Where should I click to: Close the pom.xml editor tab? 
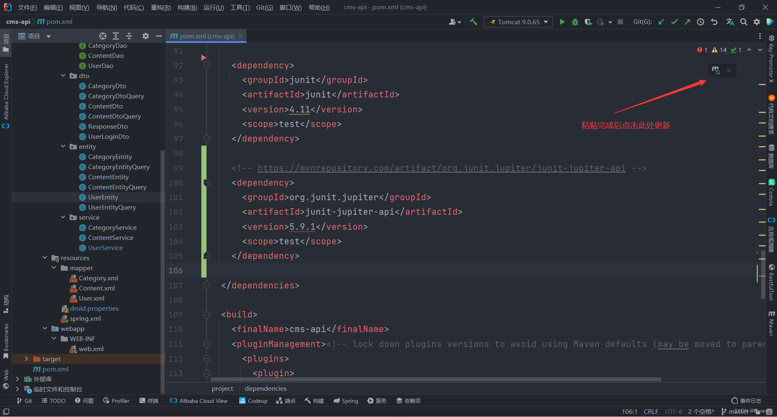(x=240, y=36)
